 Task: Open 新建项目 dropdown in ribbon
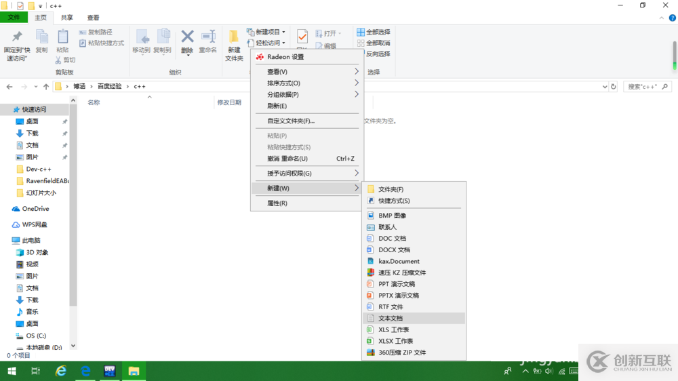click(x=266, y=32)
